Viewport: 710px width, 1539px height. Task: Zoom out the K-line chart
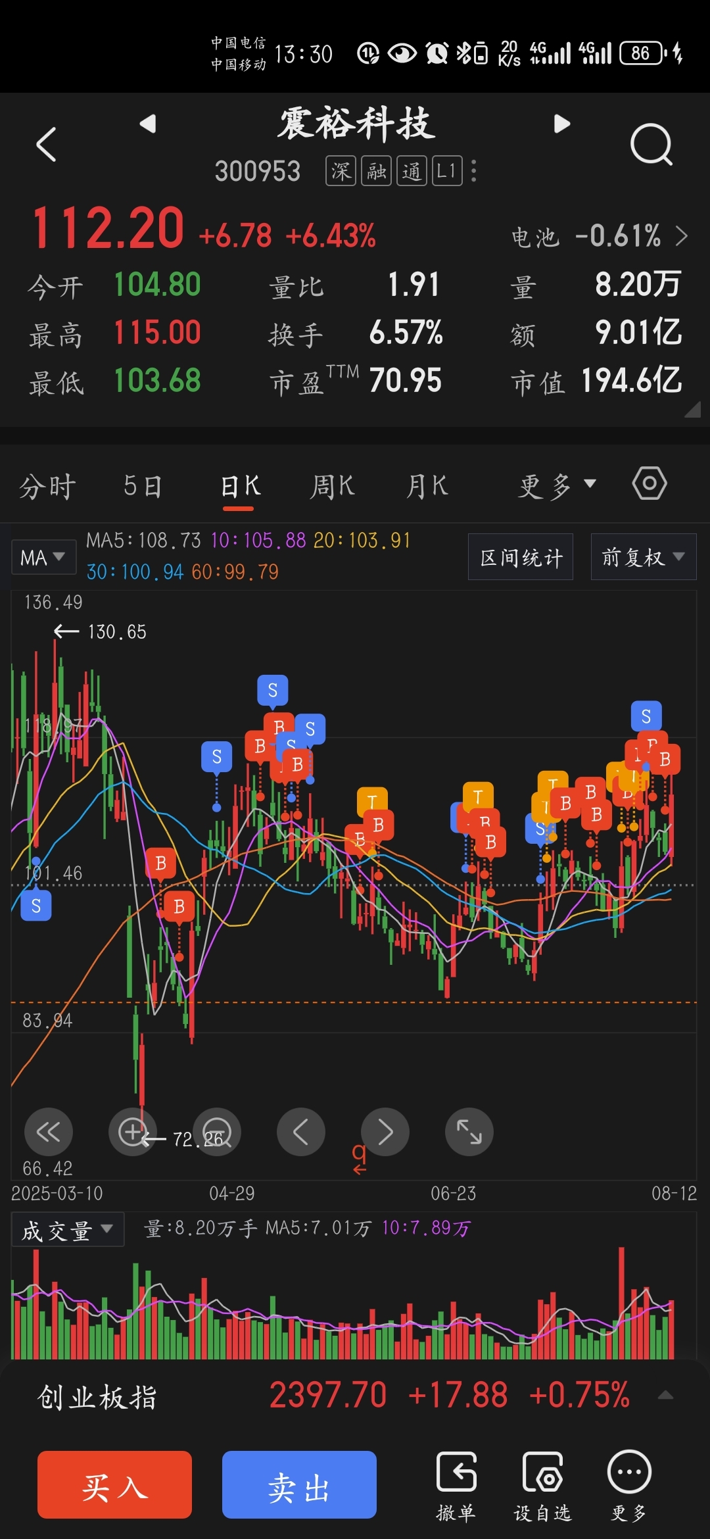tap(216, 1132)
